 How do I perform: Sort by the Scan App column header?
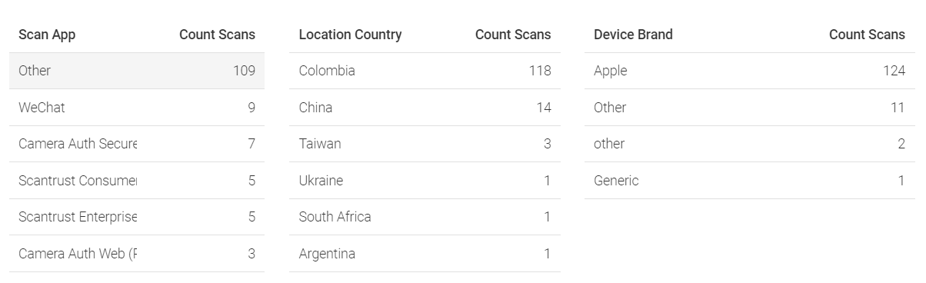click(x=47, y=35)
